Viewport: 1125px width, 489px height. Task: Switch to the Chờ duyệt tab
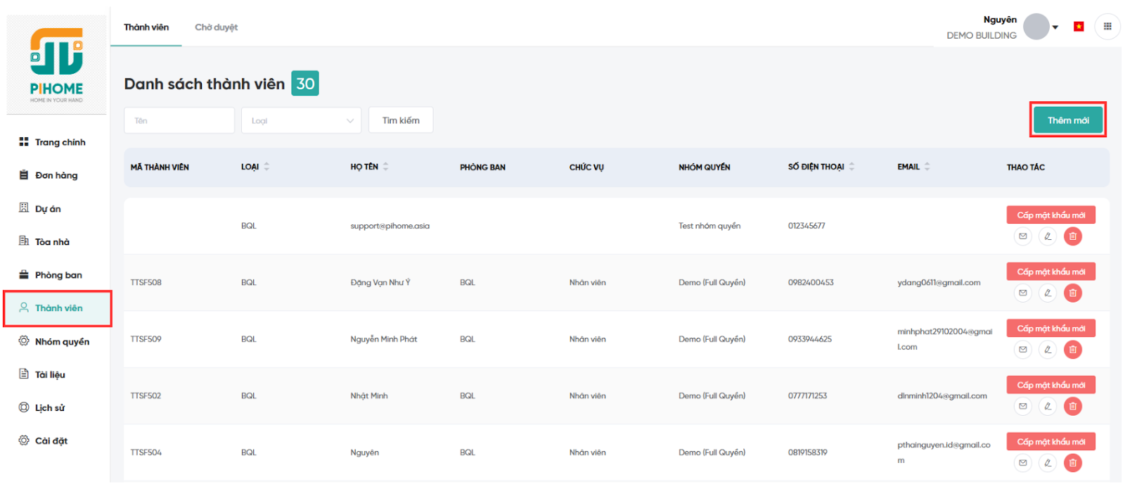[216, 27]
